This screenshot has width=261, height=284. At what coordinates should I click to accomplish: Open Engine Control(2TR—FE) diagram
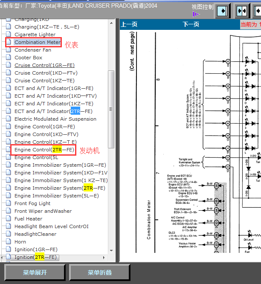click(x=44, y=150)
